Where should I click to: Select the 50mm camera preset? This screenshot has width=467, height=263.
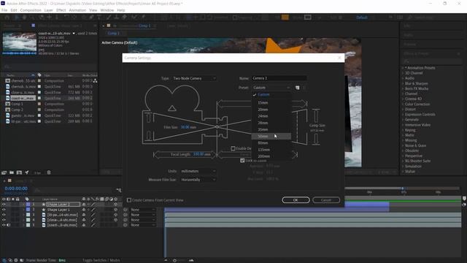pyautogui.click(x=271, y=137)
